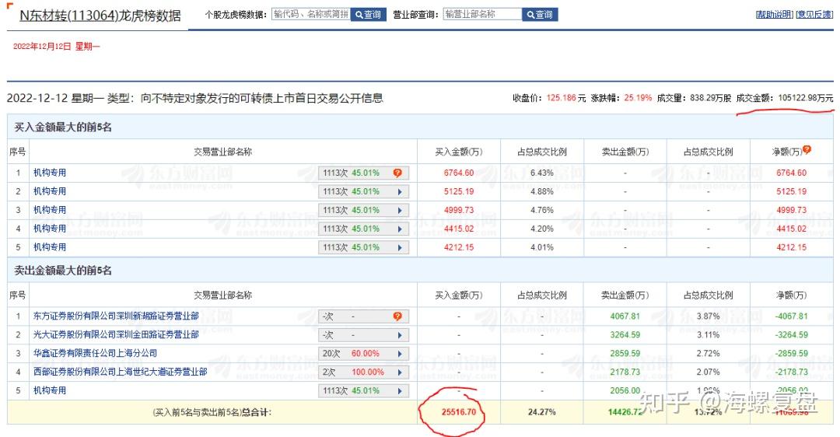Click the 6.43% ratio cell
Screen dimensions: 840x437
coord(541,173)
